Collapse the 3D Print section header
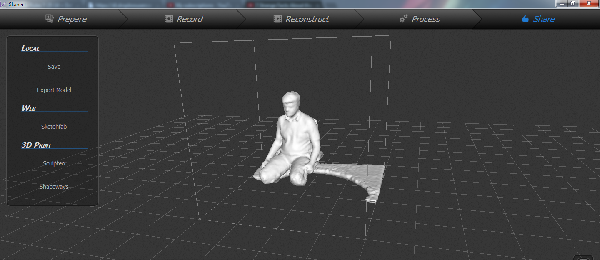Image resolution: width=600 pixels, height=260 pixels. coord(37,144)
